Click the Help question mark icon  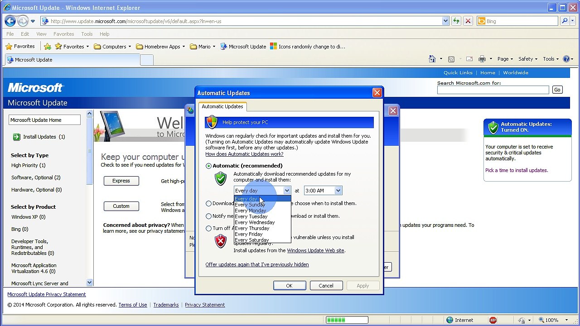point(566,59)
